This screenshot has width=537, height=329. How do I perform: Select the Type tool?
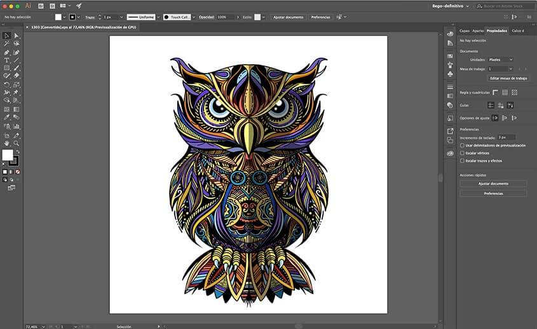(6, 60)
